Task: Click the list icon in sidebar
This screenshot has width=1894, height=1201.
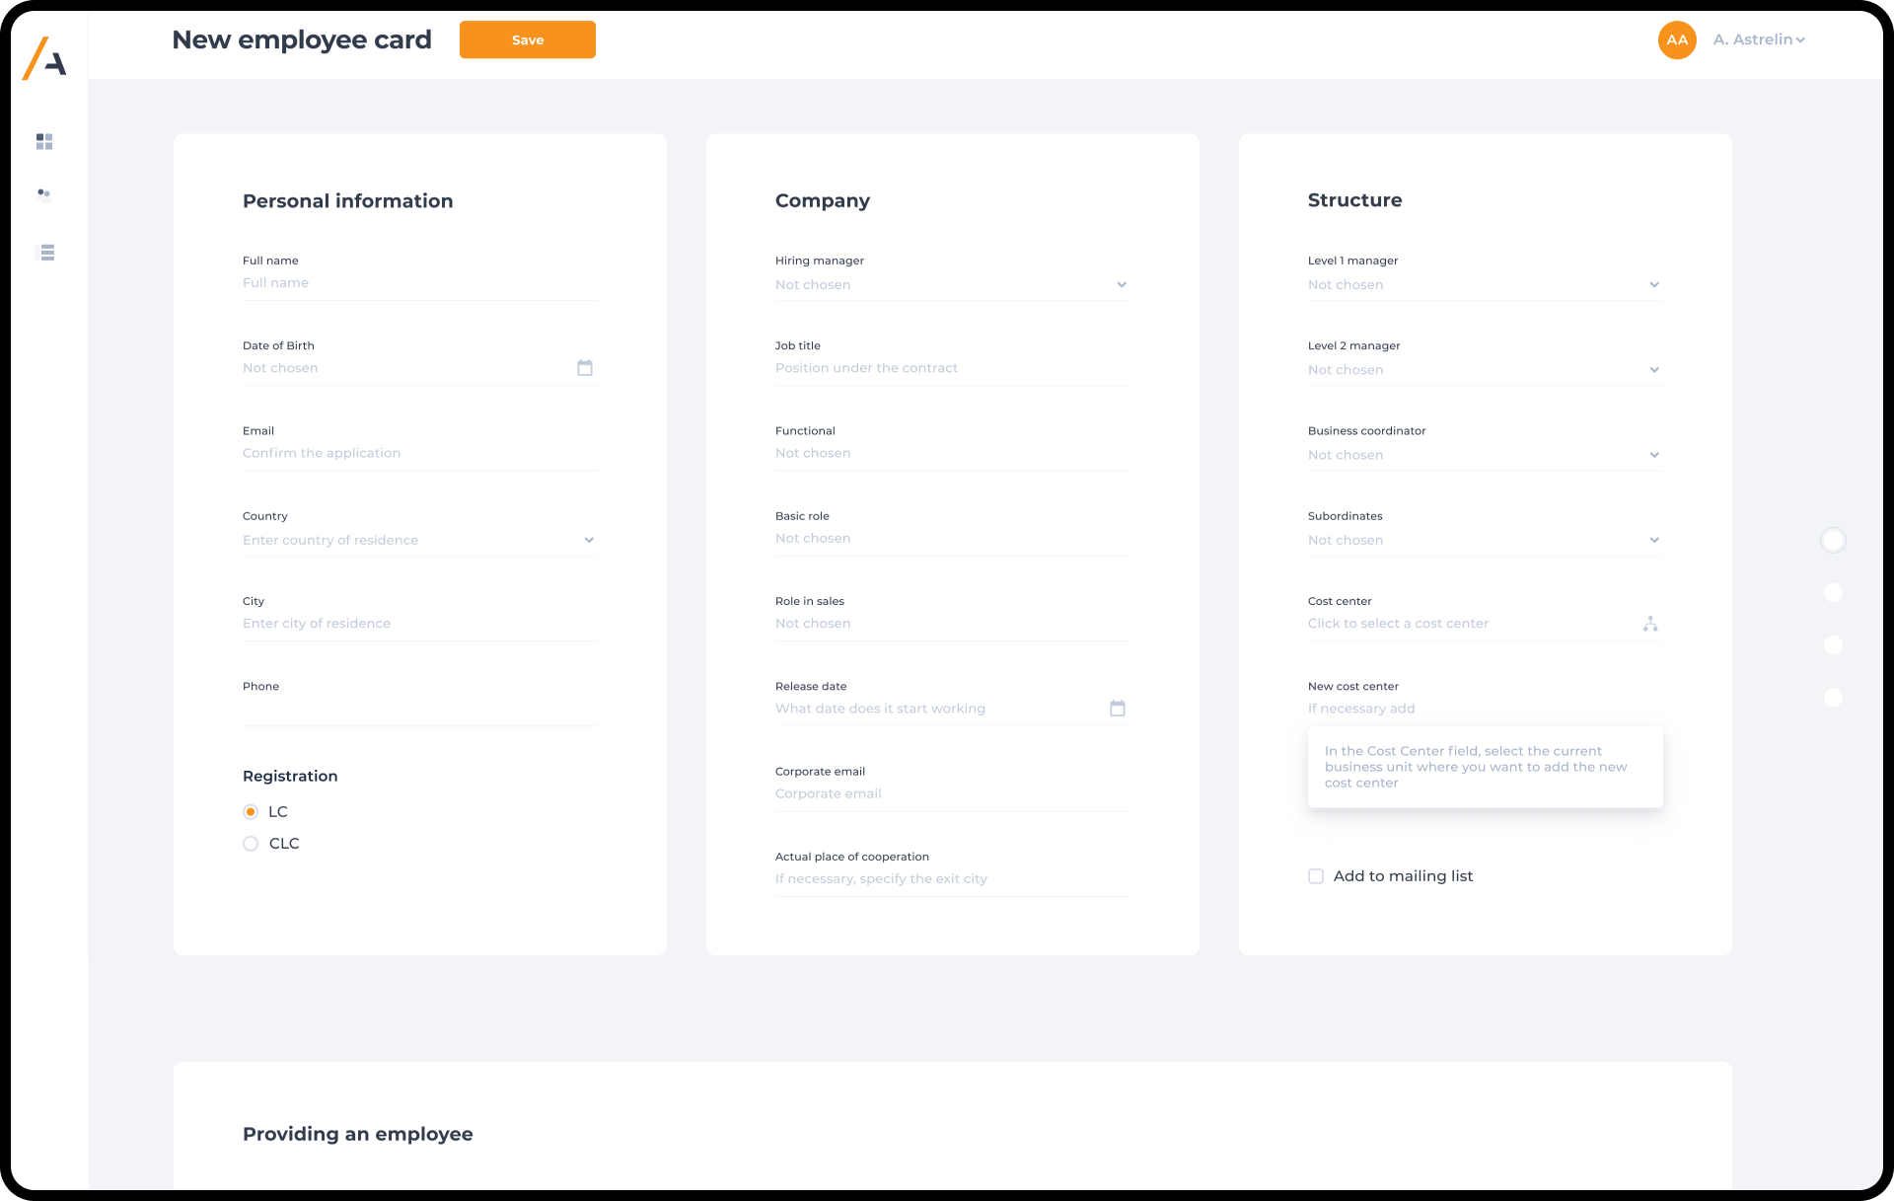Action: click(x=44, y=253)
